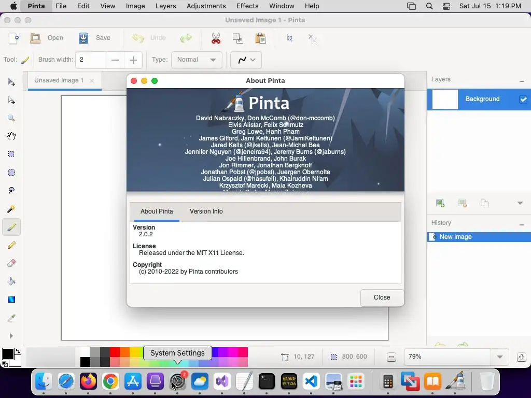Select the Zoom magnifier tool
Image resolution: width=531 pixels, height=398 pixels.
(x=11, y=118)
